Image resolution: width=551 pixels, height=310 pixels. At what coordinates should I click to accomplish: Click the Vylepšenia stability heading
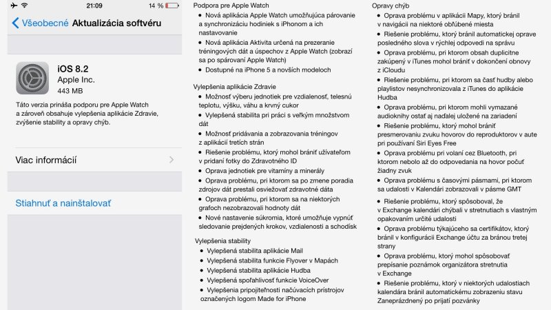point(222,241)
